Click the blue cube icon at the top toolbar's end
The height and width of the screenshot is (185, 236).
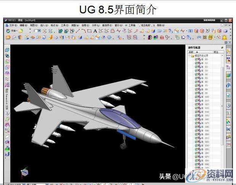(x=225, y=31)
